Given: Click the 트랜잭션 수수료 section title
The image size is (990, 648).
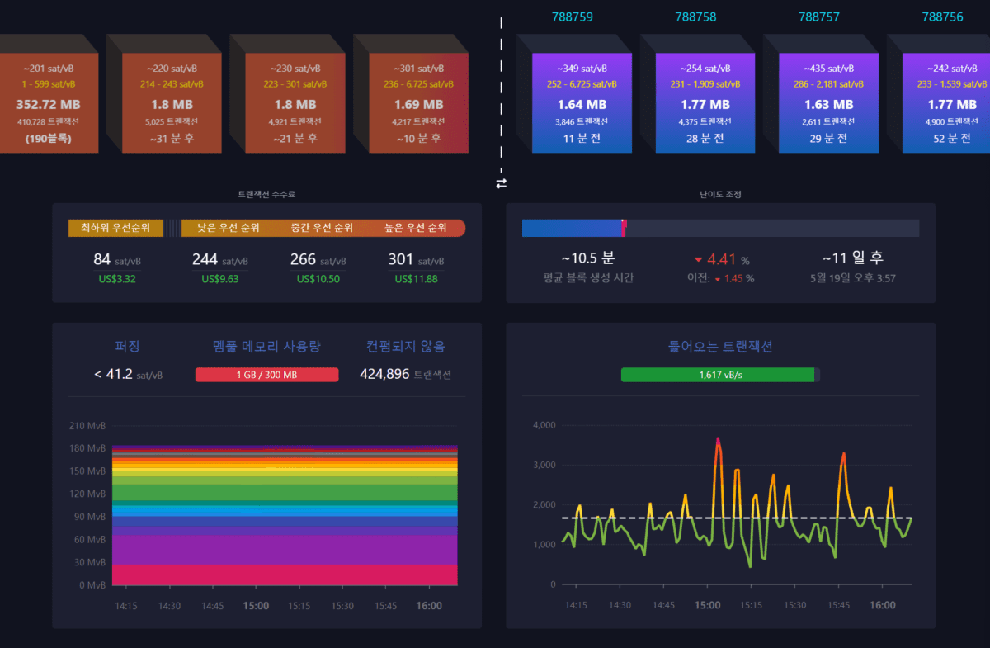Looking at the screenshot, I should tap(266, 195).
